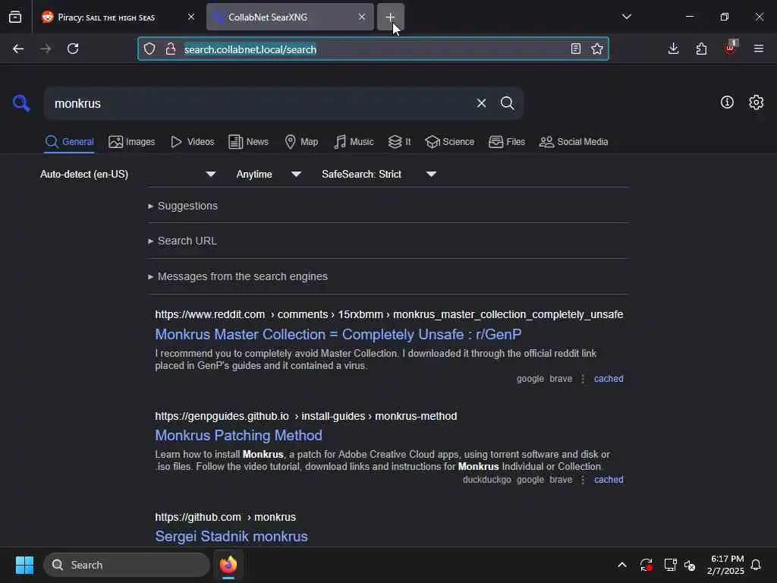777x583 pixels.
Task: Toggle reader view in address bar
Action: click(575, 49)
